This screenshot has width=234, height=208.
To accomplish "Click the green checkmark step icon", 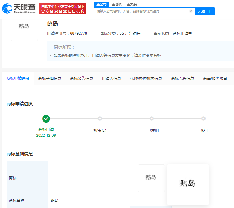I will click(x=46, y=119).
